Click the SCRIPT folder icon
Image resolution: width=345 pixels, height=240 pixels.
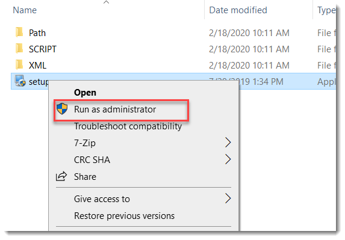click(x=19, y=49)
